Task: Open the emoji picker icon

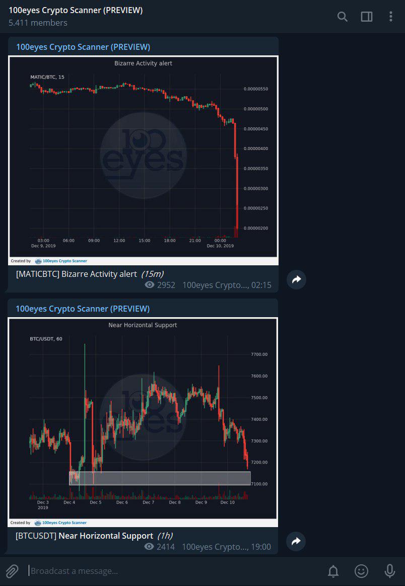Action: [361, 571]
